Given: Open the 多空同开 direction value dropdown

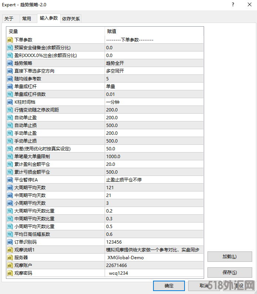Looking at the screenshot, I should click(153, 71).
